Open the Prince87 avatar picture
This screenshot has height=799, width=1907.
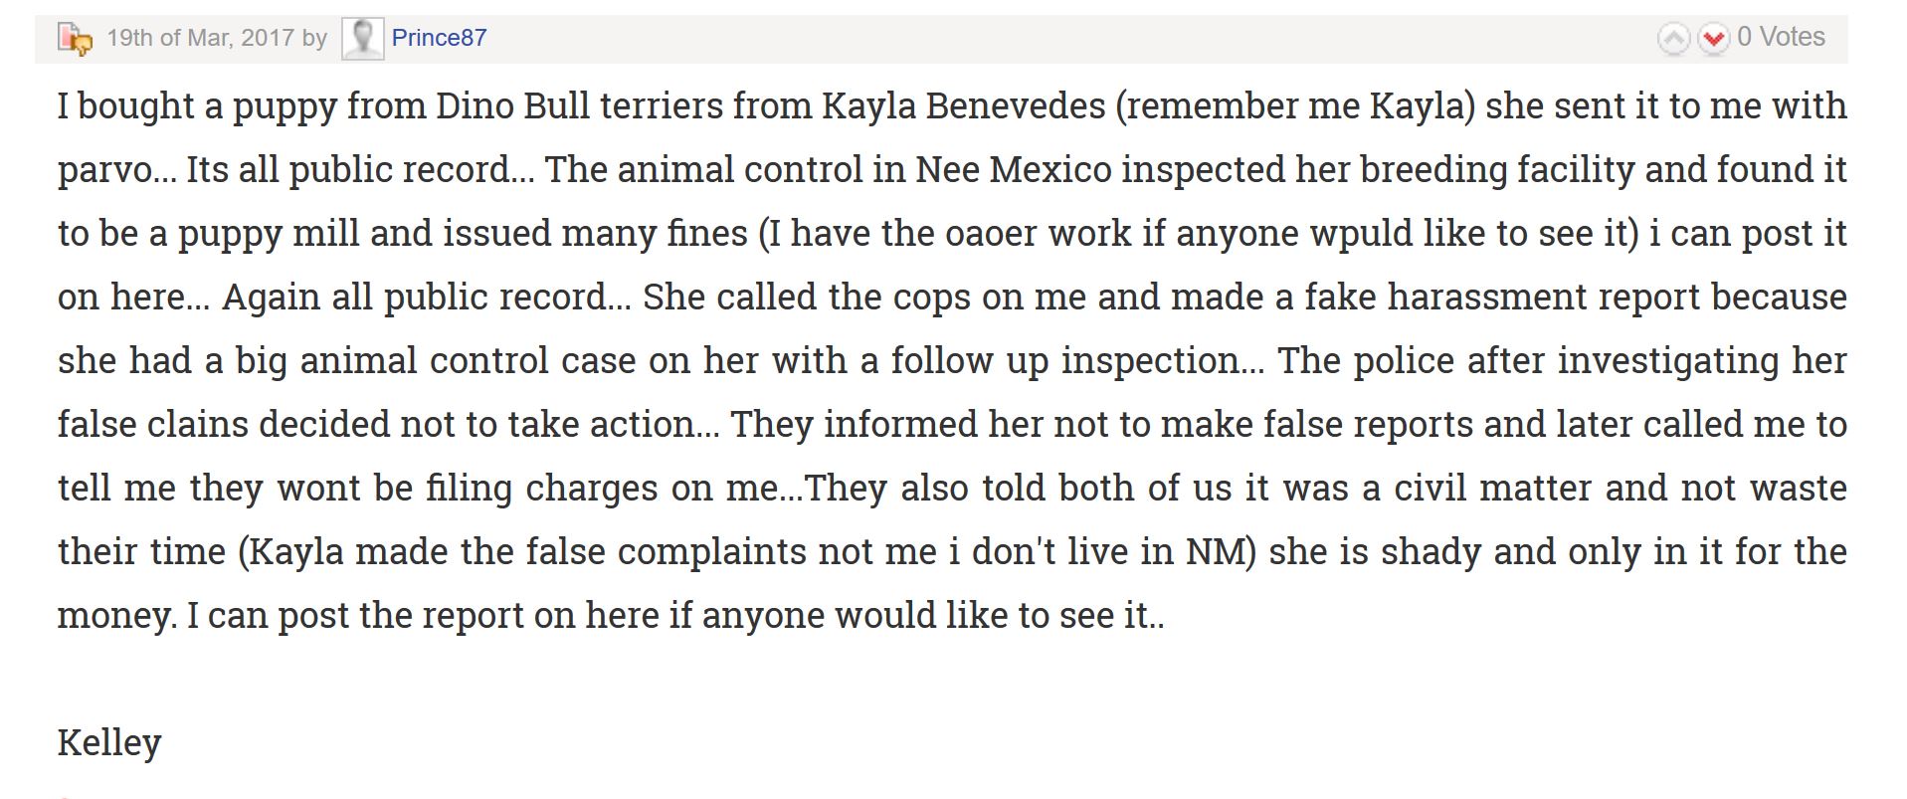pyautogui.click(x=362, y=39)
